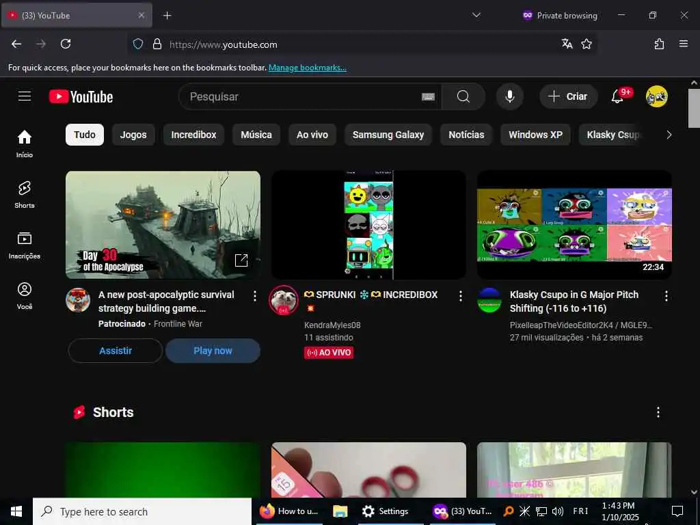Image resolution: width=700 pixels, height=525 pixels.
Task: Open the Windows Start menu
Action: [x=16, y=511]
